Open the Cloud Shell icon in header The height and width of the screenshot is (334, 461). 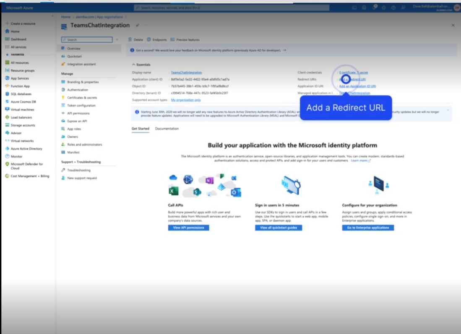354,8
